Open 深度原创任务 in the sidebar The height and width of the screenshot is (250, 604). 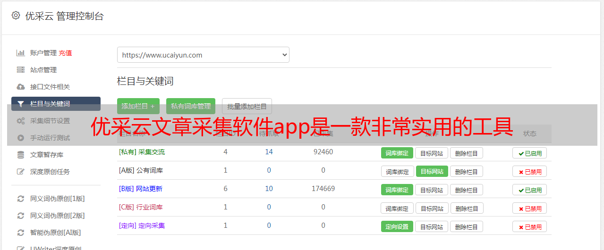coord(50,172)
